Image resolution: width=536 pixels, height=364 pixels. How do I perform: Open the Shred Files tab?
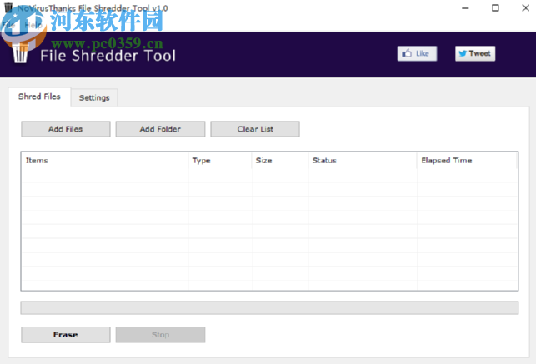[x=39, y=97]
